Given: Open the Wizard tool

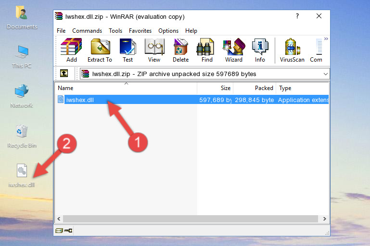Looking at the screenshot, I should tap(234, 50).
